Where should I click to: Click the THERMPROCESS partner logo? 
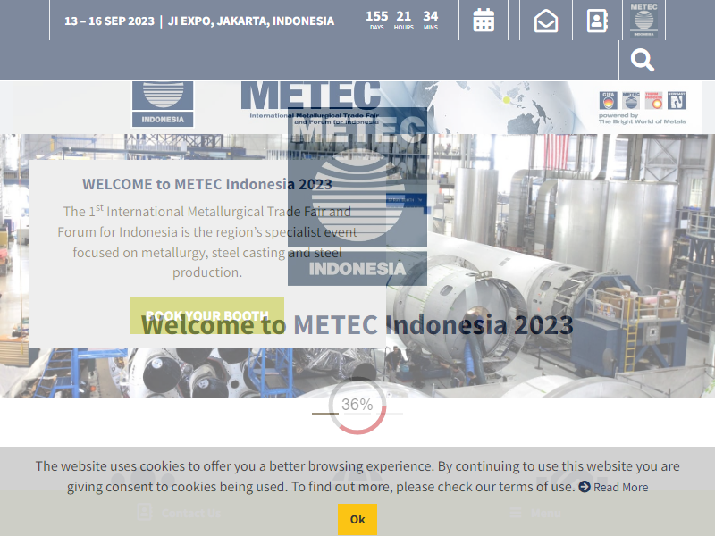pyautogui.click(x=653, y=100)
